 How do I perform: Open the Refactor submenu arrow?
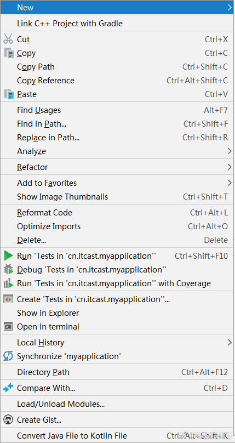point(230,167)
